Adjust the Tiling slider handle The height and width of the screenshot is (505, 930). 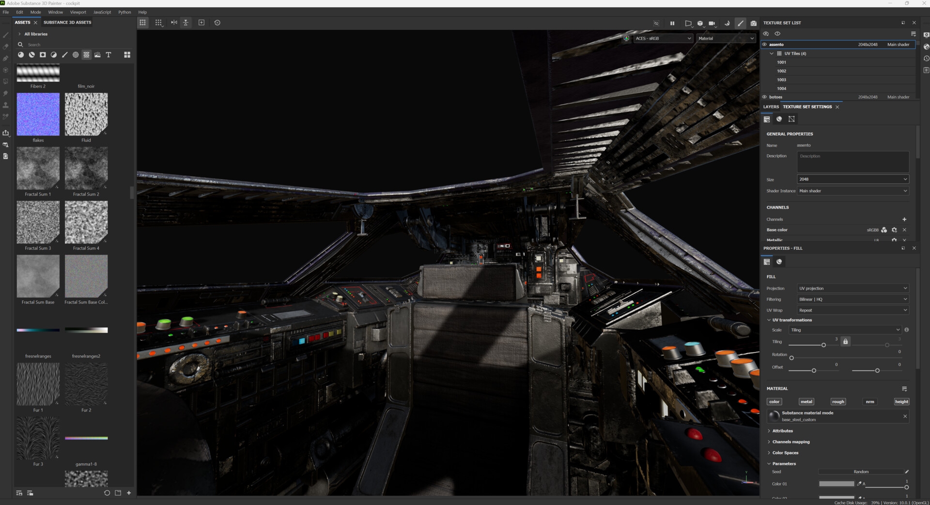point(823,345)
